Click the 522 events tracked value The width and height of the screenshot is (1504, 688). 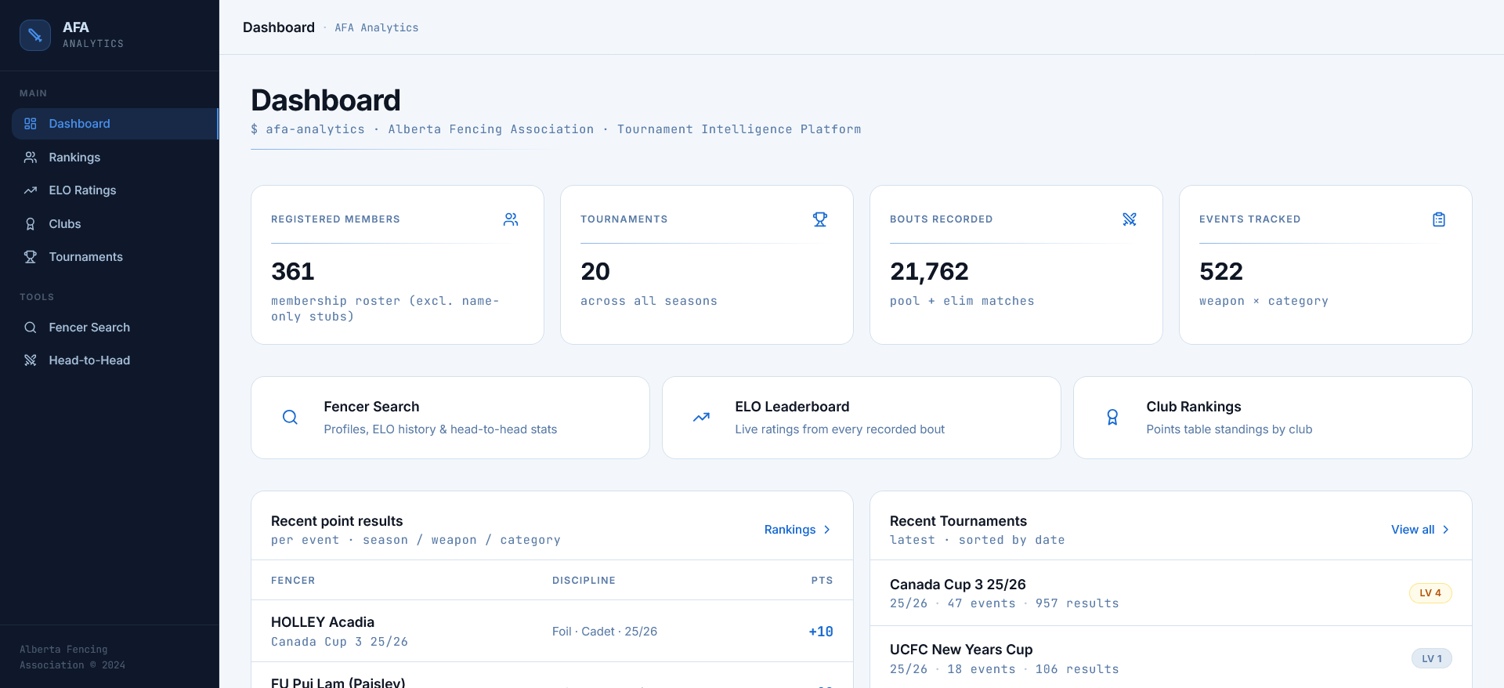click(1221, 271)
